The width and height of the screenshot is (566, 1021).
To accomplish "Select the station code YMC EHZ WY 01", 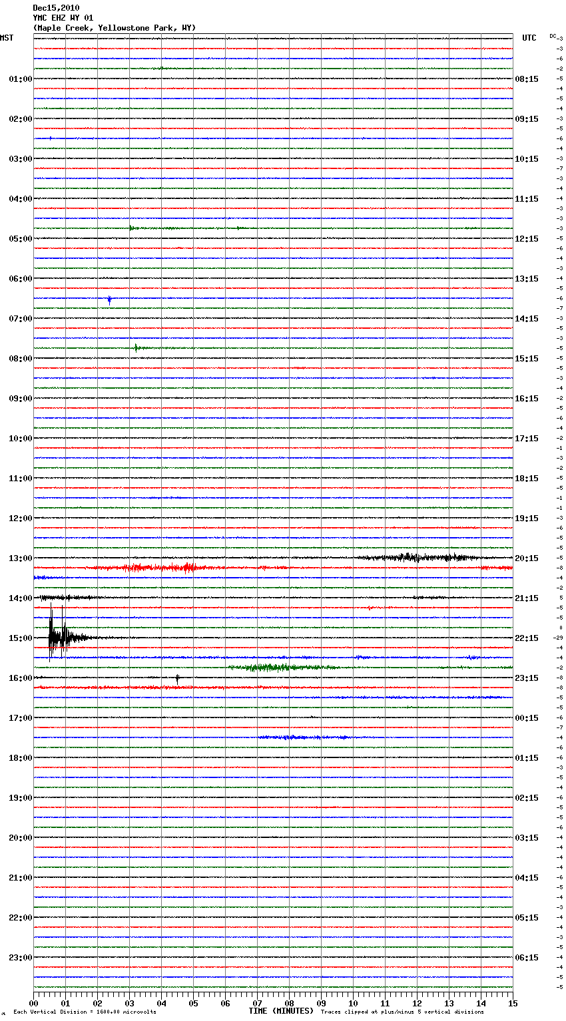I will 63,18.
